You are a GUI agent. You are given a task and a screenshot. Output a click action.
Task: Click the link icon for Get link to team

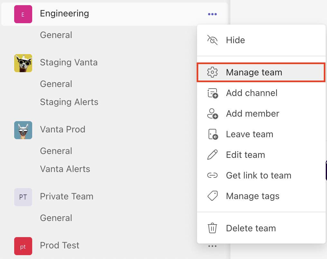pos(212,175)
